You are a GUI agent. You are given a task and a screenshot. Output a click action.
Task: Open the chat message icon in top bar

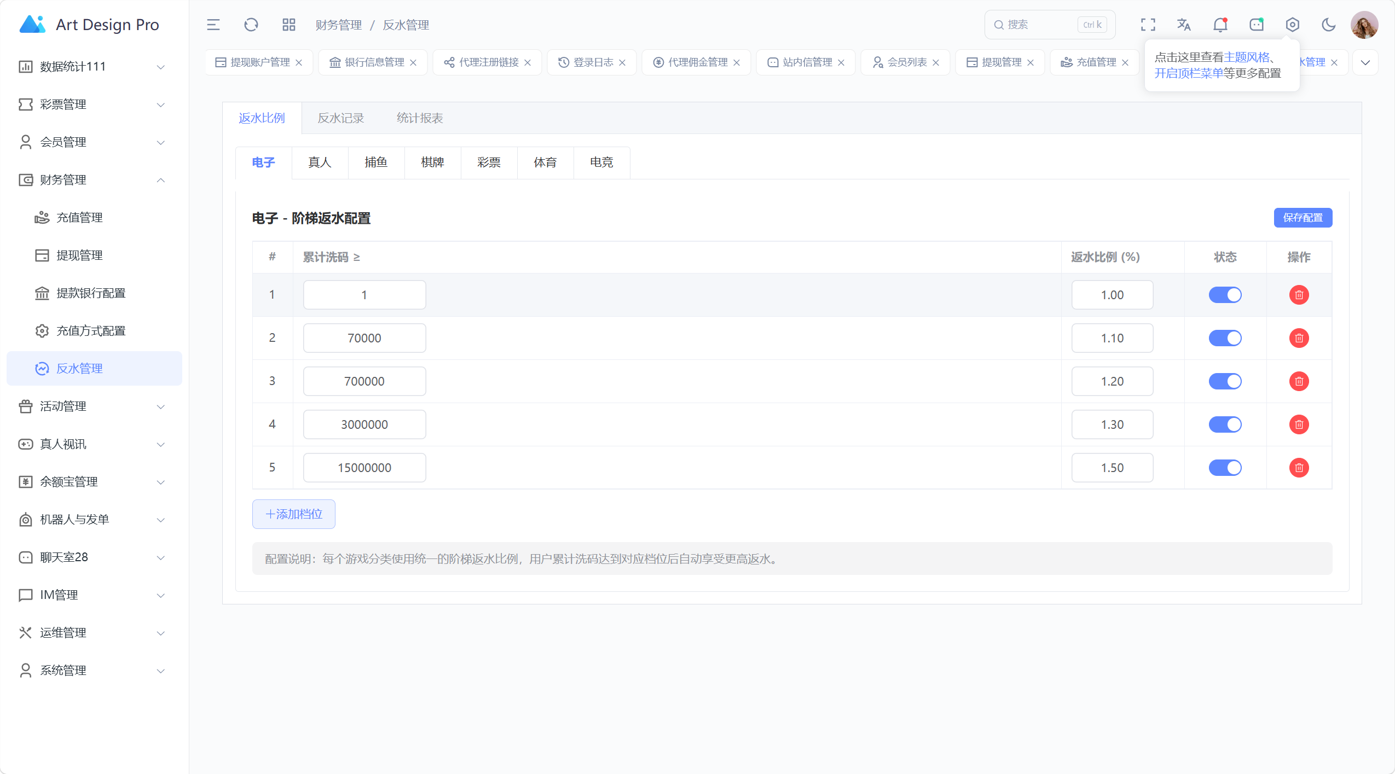pos(1256,25)
